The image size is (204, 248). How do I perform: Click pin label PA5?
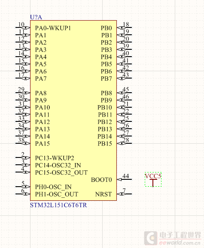(41, 64)
